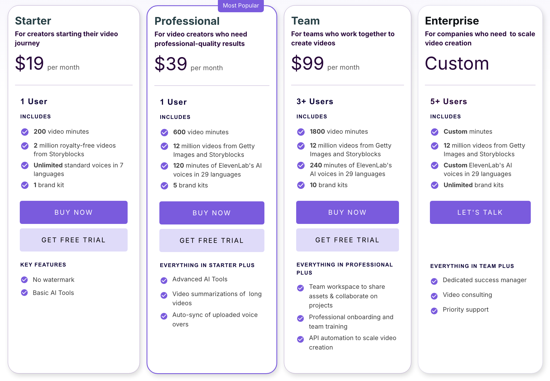Click checkmark next to Basic AI Tools

click(25, 293)
